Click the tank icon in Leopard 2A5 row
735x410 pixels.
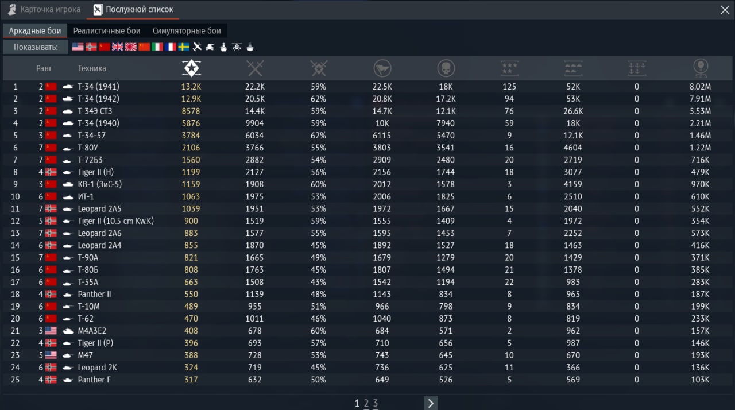pyautogui.click(x=68, y=209)
